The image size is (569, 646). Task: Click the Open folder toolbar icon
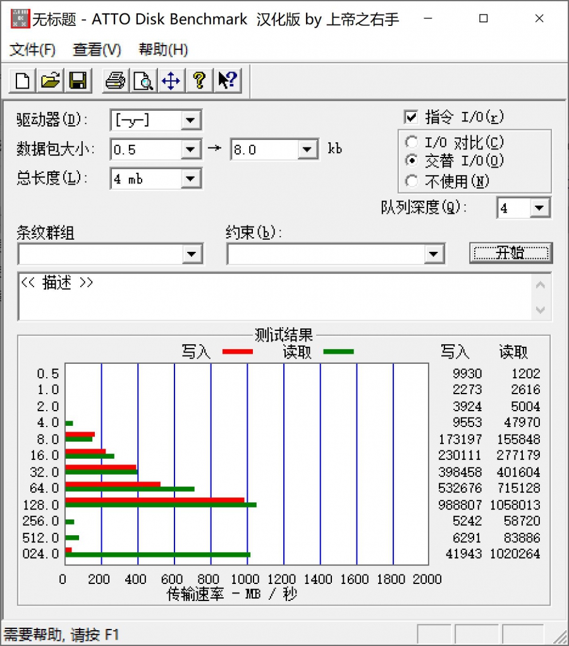(51, 80)
